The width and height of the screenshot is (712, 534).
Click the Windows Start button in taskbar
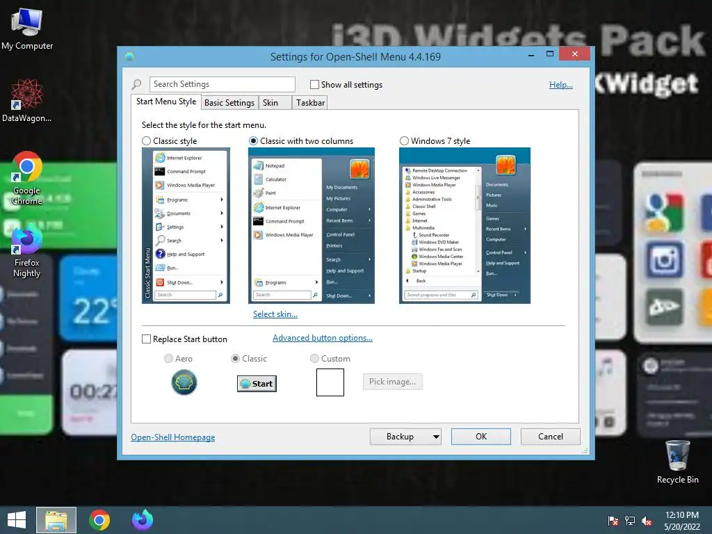[17, 520]
